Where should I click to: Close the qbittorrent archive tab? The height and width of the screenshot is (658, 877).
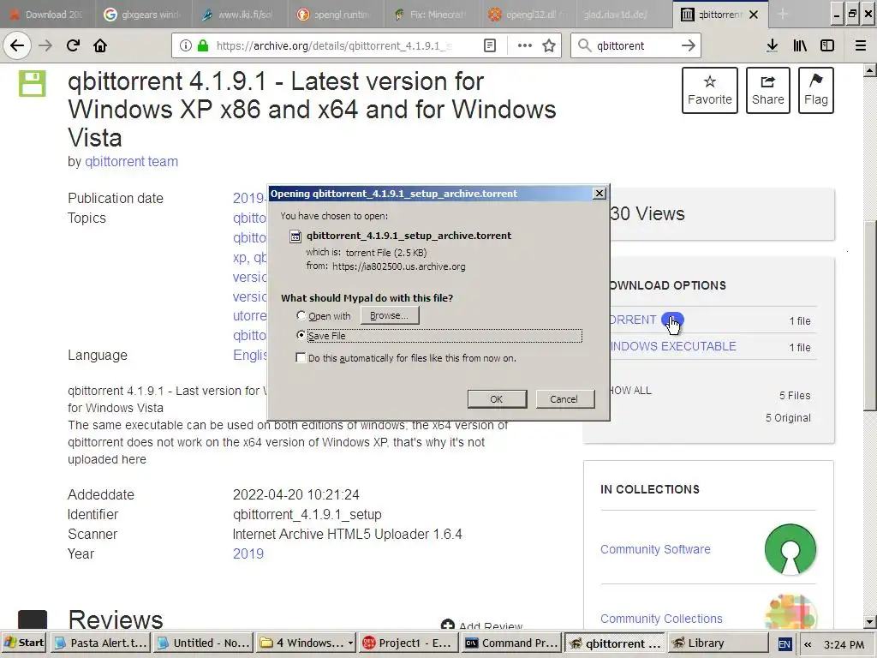pyautogui.click(x=754, y=15)
